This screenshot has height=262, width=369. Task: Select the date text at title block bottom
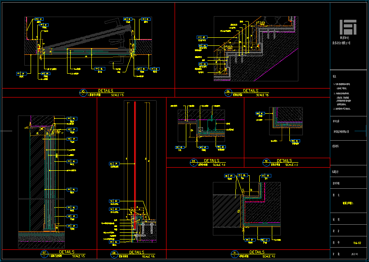pos(355,253)
